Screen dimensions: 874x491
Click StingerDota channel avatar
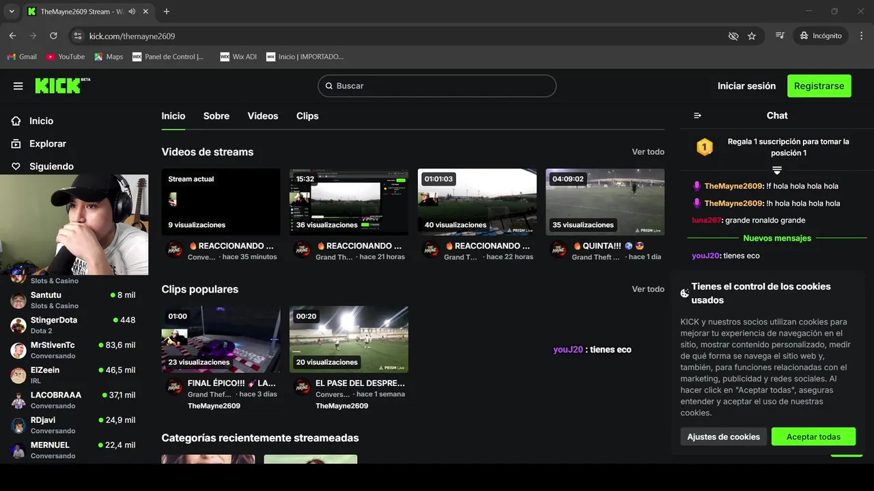click(x=18, y=325)
